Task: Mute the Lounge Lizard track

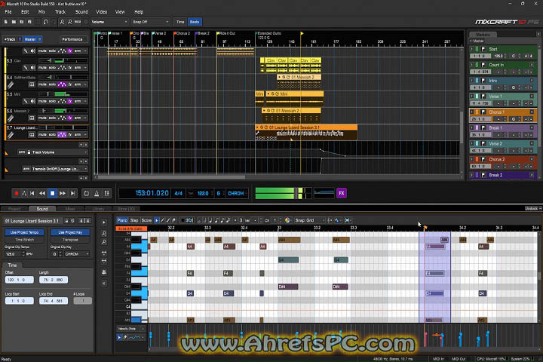Action: [x=42, y=134]
